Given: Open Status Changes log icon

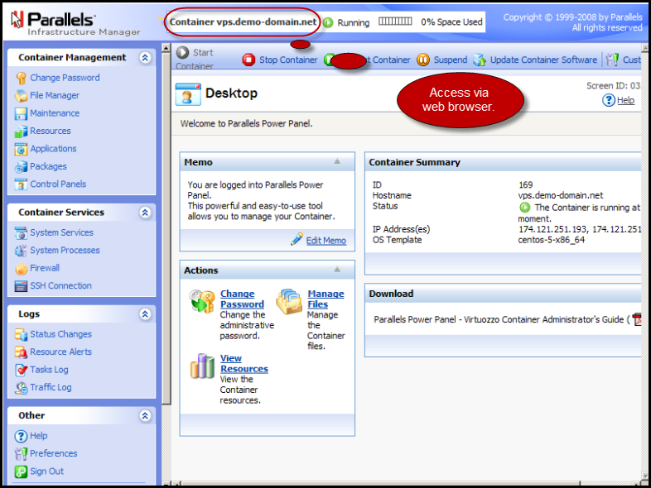Looking at the screenshot, I should pos(21,334).
